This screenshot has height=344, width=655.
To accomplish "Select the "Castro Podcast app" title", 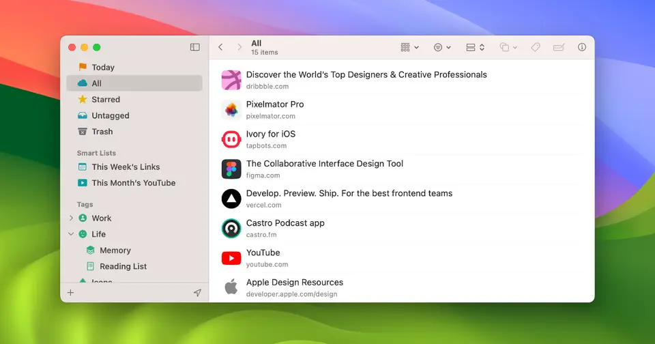I will (285, 223).
